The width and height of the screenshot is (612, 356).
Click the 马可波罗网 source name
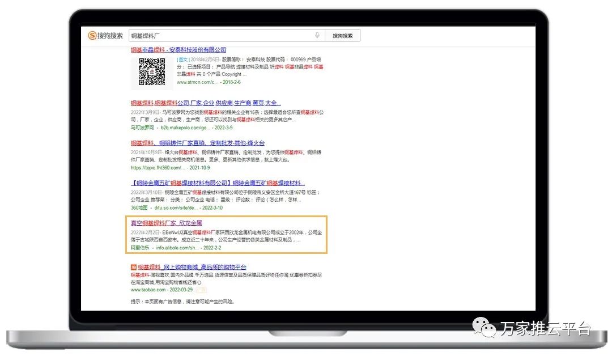click(142, 128)
